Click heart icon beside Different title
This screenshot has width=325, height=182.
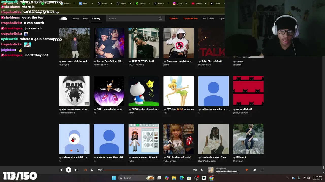coord(234,157)
